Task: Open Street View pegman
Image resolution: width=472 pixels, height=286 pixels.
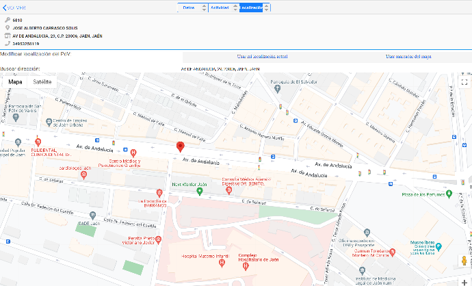Action: (464, 261)
